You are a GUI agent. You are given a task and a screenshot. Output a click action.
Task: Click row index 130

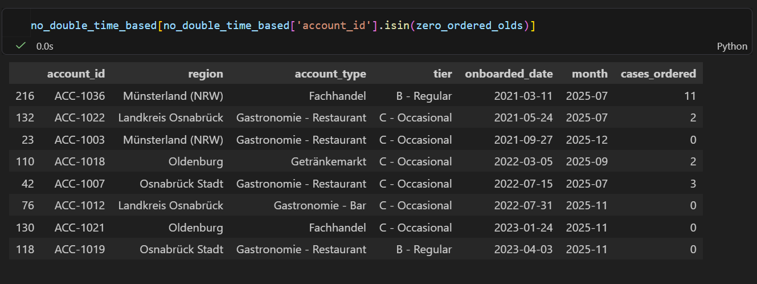pyautogui.click(x=26, y=228)
